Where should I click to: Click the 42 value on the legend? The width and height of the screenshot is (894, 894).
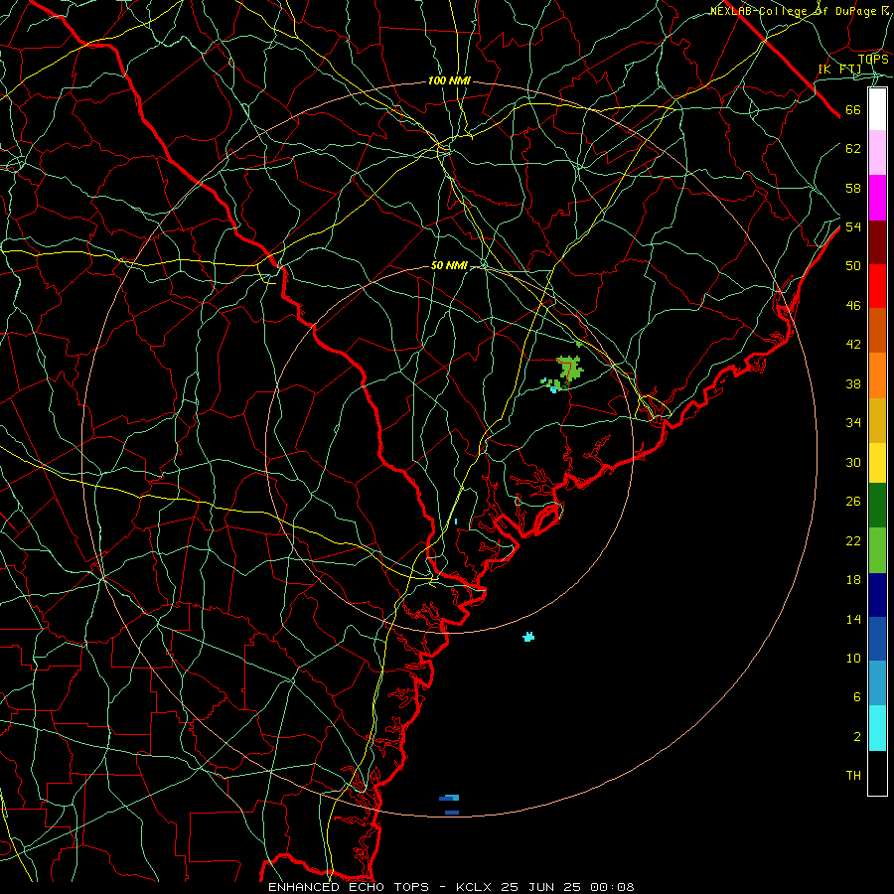(853, 345)
